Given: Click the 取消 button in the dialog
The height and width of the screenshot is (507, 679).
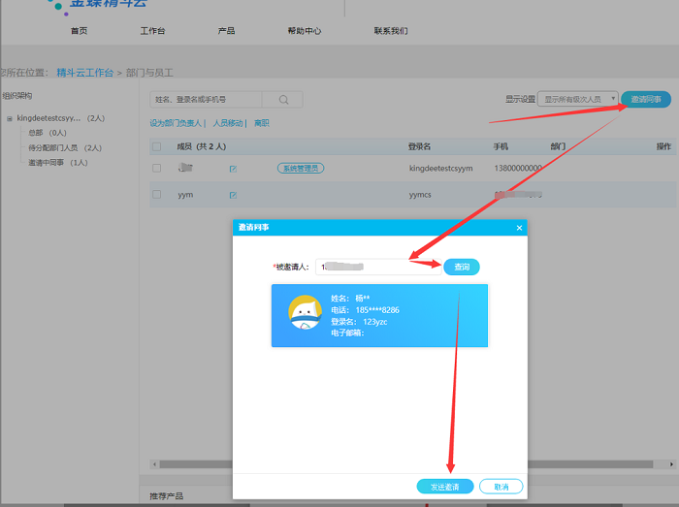Looking at the screenshot, I should point(501,486).
